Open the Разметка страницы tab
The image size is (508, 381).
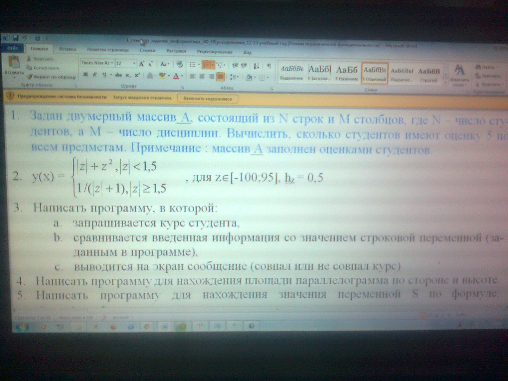pos(108,50)
